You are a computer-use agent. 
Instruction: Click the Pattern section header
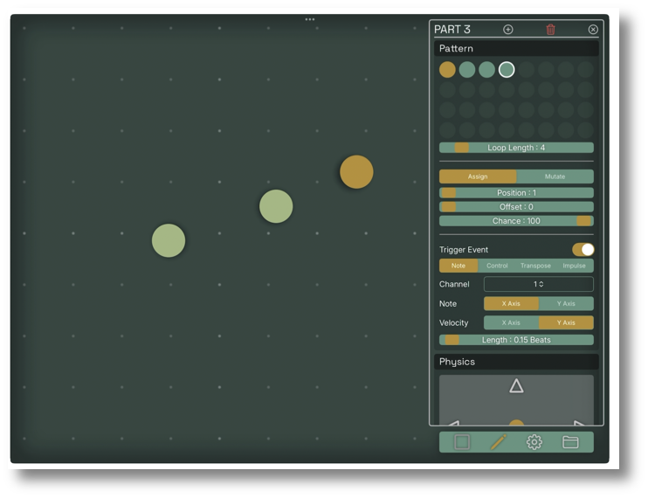516,48
